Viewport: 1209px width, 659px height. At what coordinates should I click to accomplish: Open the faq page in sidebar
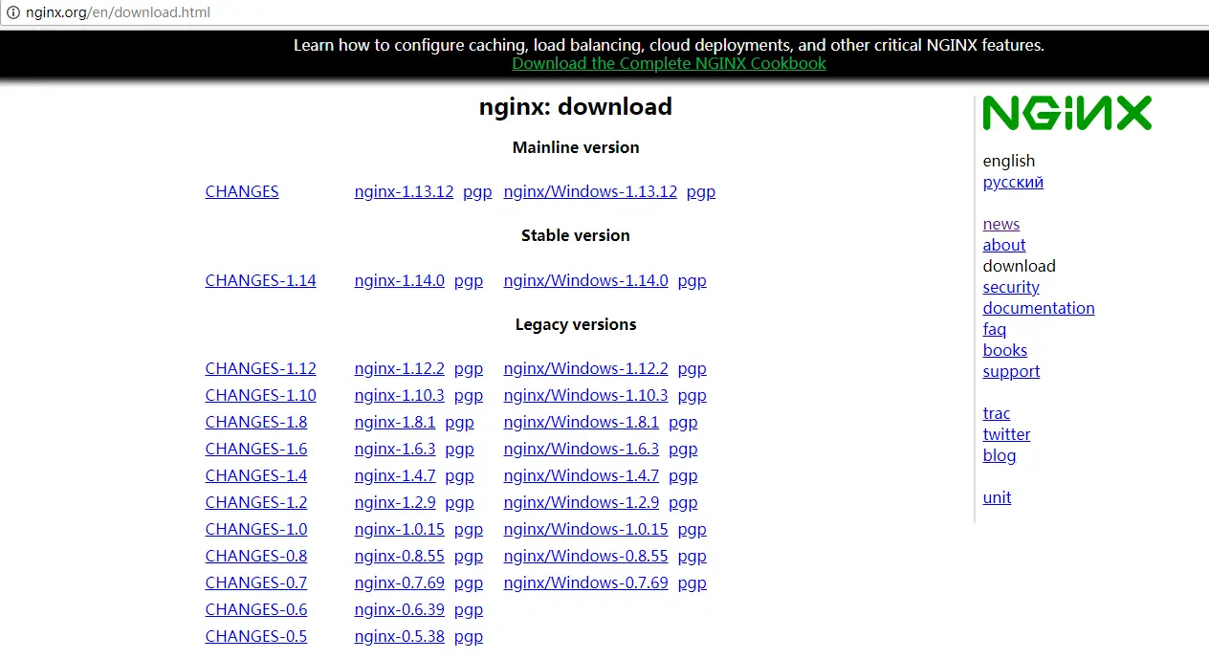[995, 329]
